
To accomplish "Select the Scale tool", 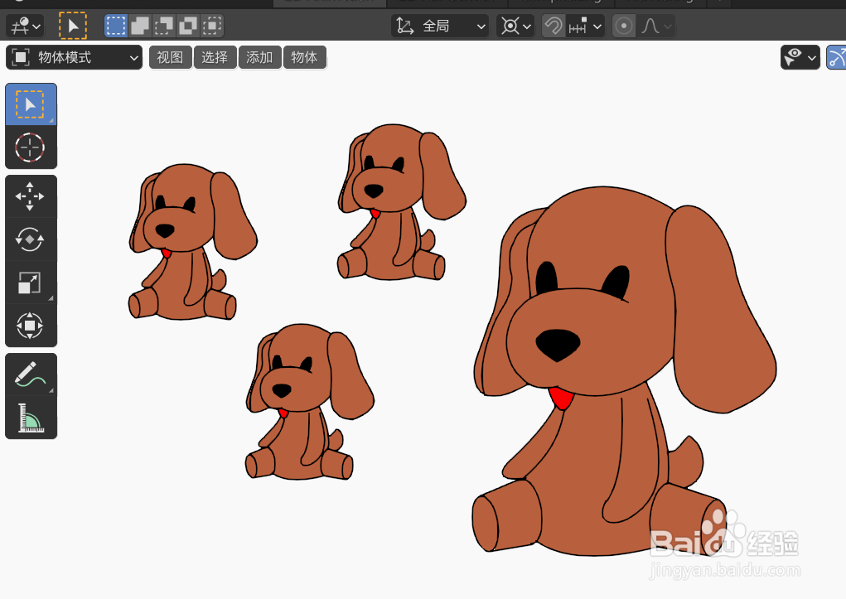I will 31,283.
